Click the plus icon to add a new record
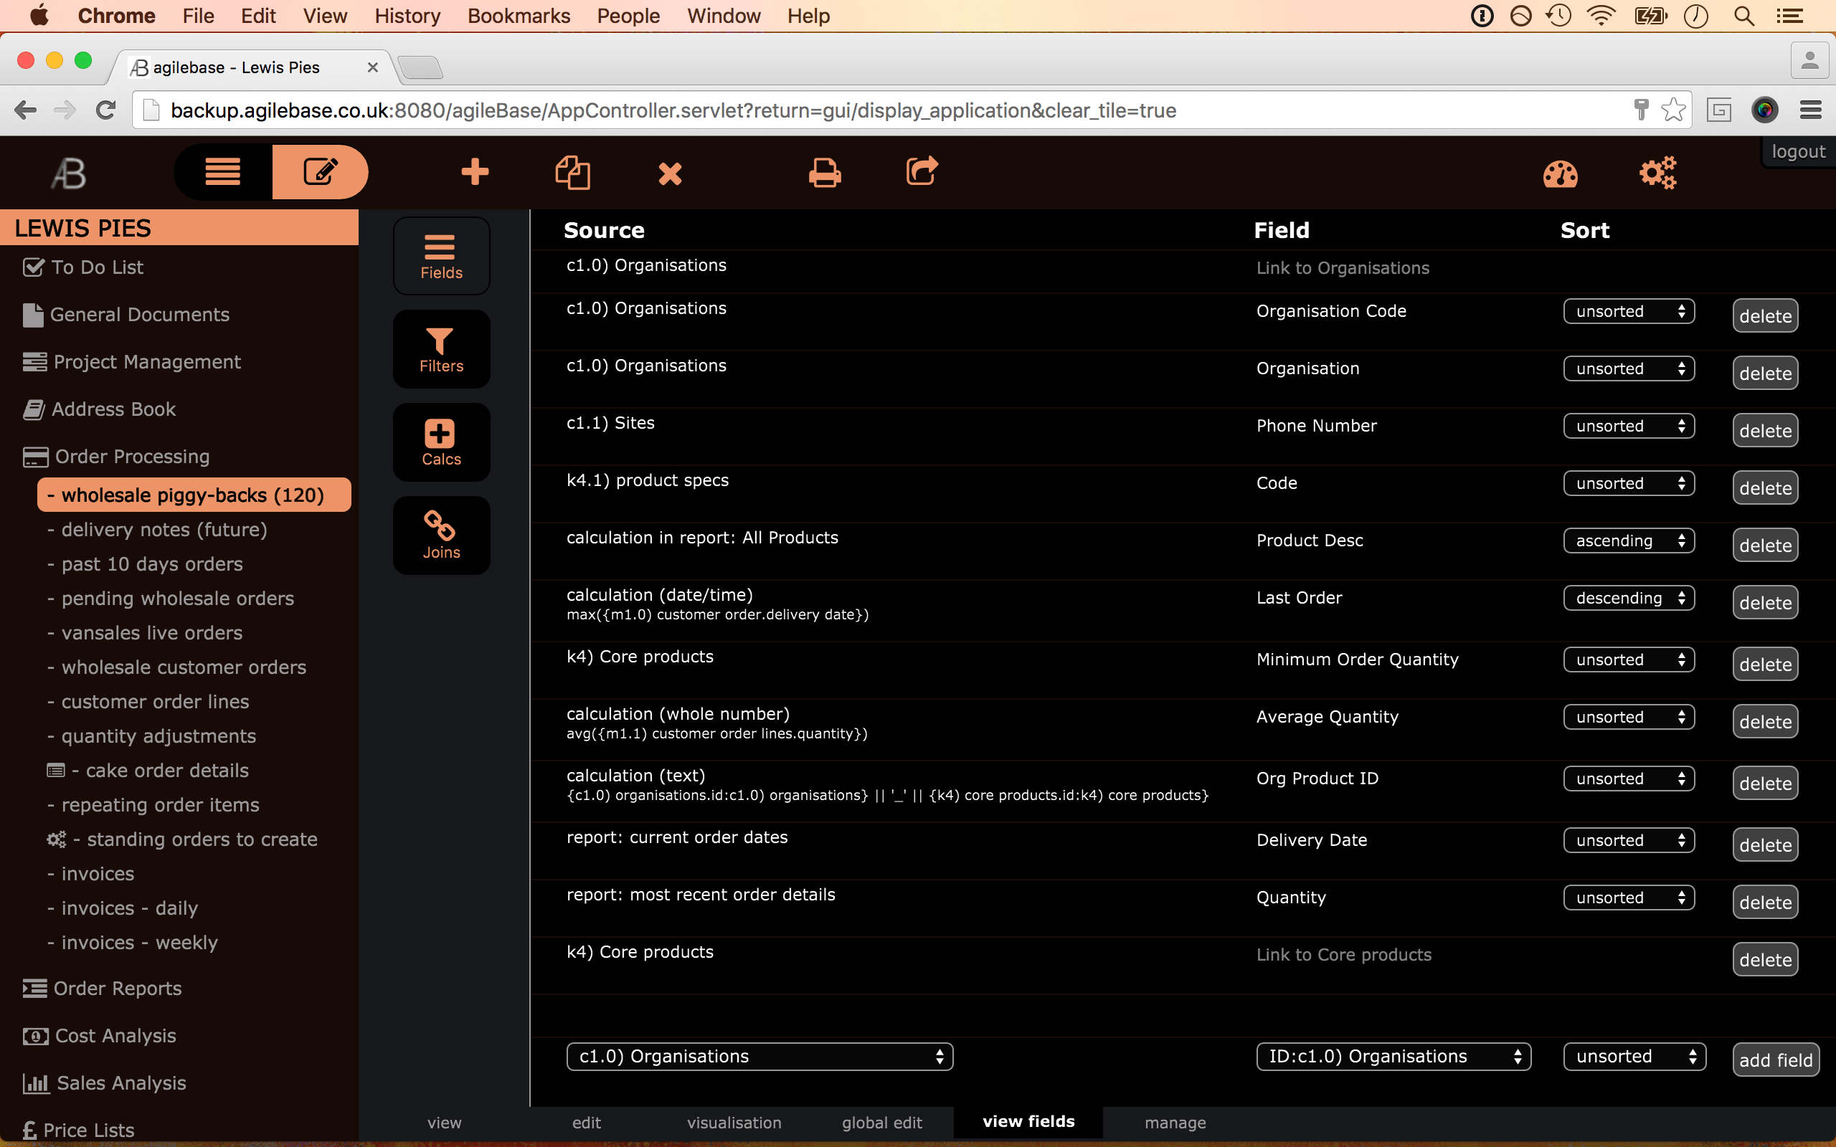Image resolution: width=1836 pixels, height=1147 pixels. click(475, 172)
